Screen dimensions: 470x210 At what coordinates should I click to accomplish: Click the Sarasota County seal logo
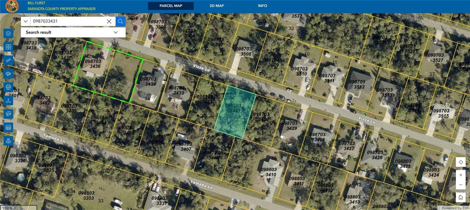click(x=12, y=6)
